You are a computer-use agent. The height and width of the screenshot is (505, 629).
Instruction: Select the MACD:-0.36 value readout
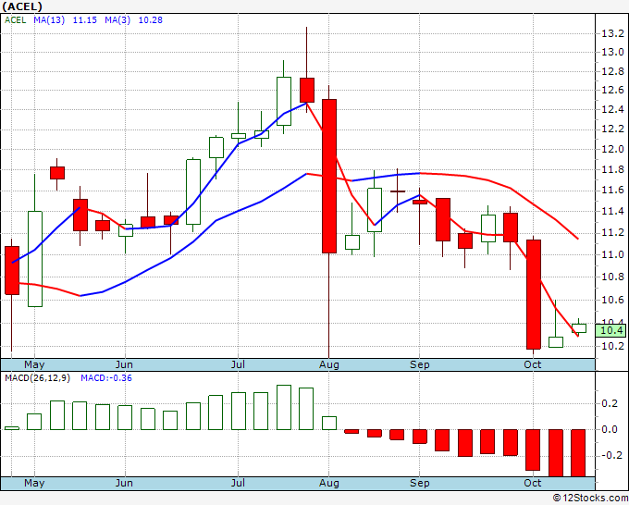point(106,378)
